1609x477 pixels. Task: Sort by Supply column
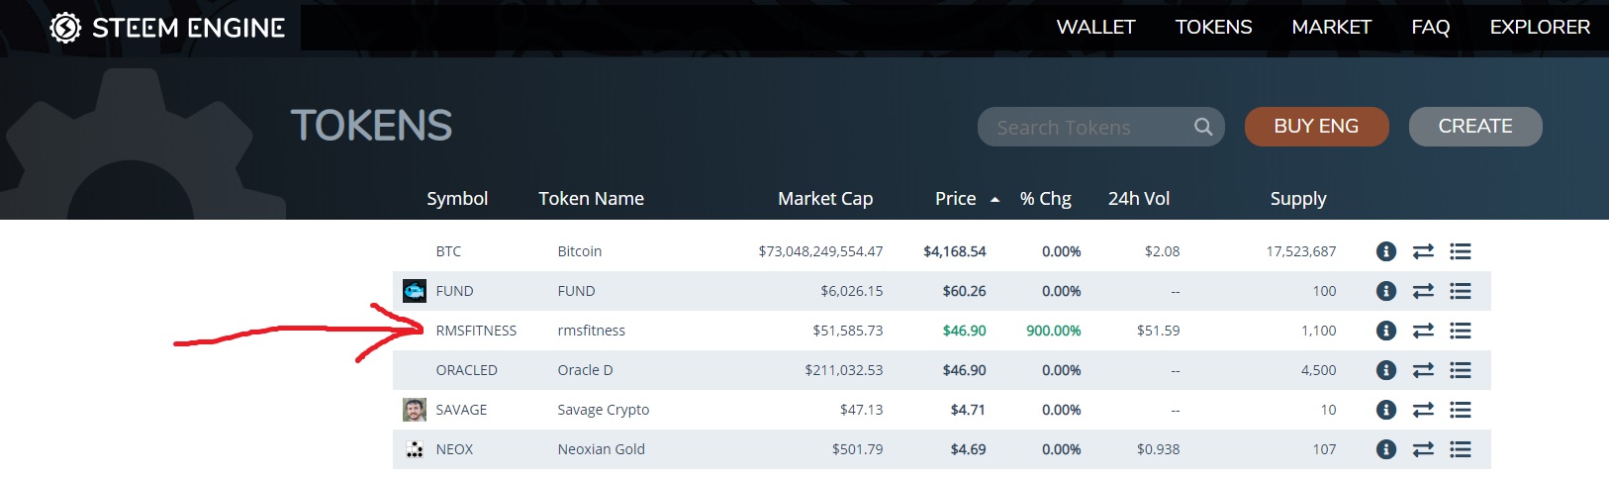pos(1298,199)
